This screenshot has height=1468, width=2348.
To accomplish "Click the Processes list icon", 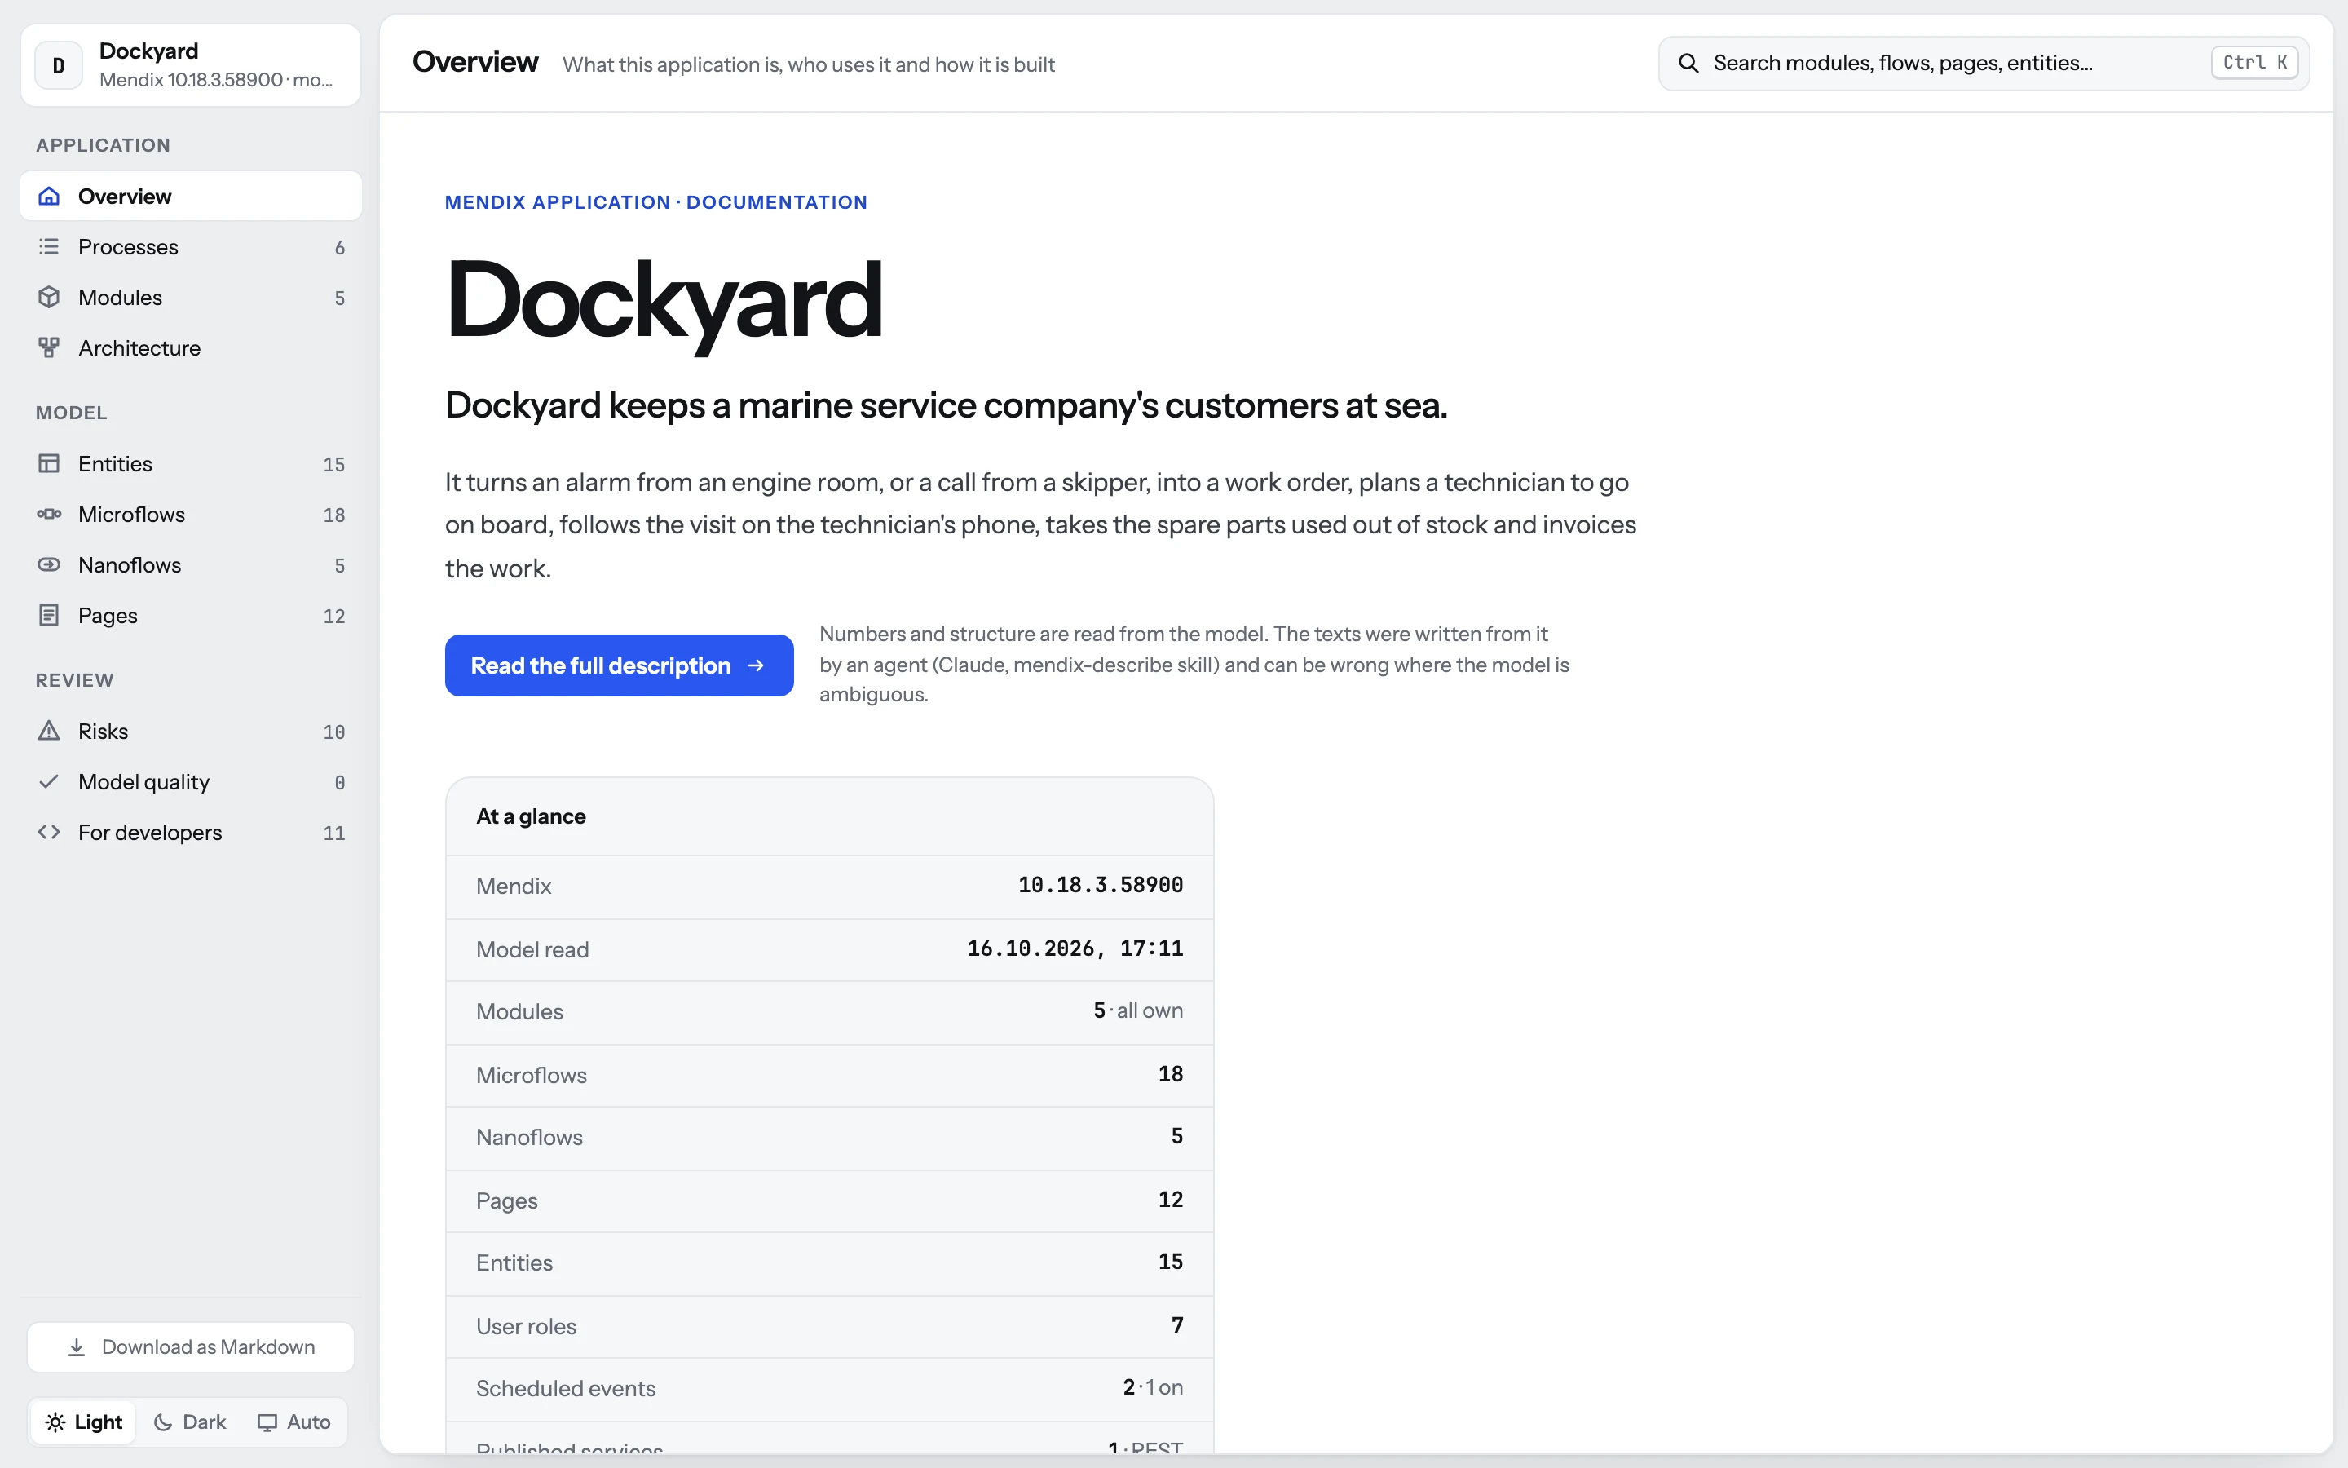I will pyautogui.click(x=49, y=246).
